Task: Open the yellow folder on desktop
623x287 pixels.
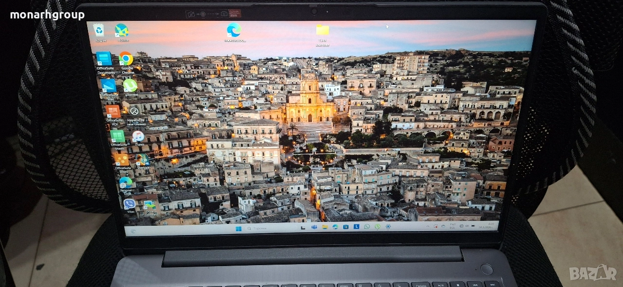Action: [x=322, y=31]
